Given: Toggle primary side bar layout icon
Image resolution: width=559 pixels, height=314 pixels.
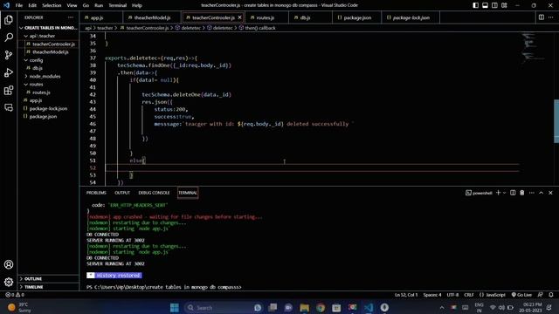Looking at the screenshot, I should [x=475, y=5].
